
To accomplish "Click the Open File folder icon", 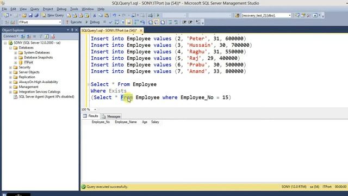I will [x=24, y=15].
